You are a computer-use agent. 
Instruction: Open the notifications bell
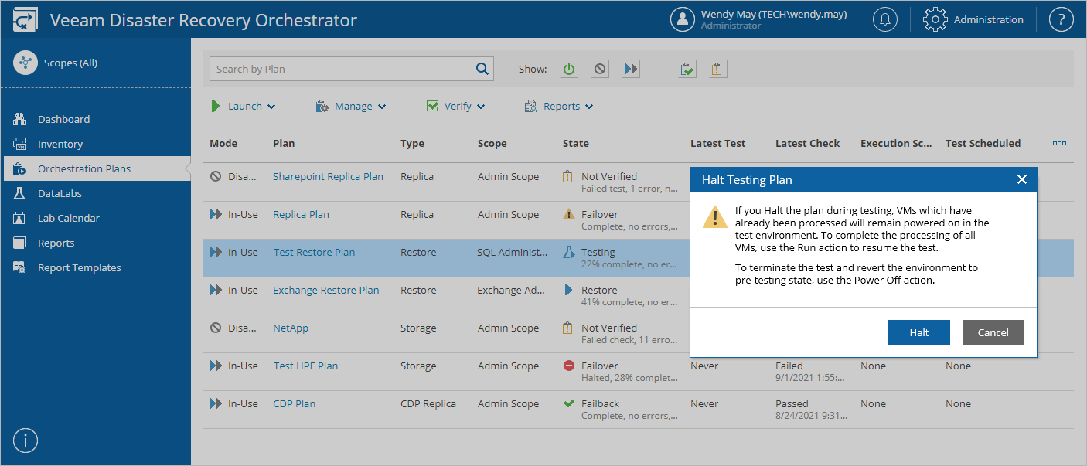pyautogui.click(x=885, y=19)
